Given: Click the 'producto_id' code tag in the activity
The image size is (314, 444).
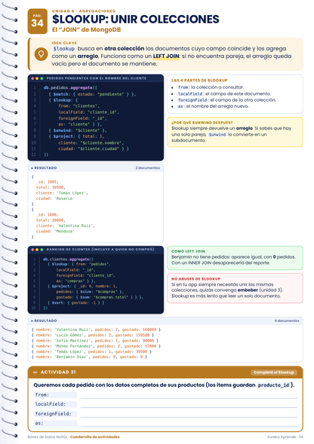Looking at the screenshot, I should 274,385.
